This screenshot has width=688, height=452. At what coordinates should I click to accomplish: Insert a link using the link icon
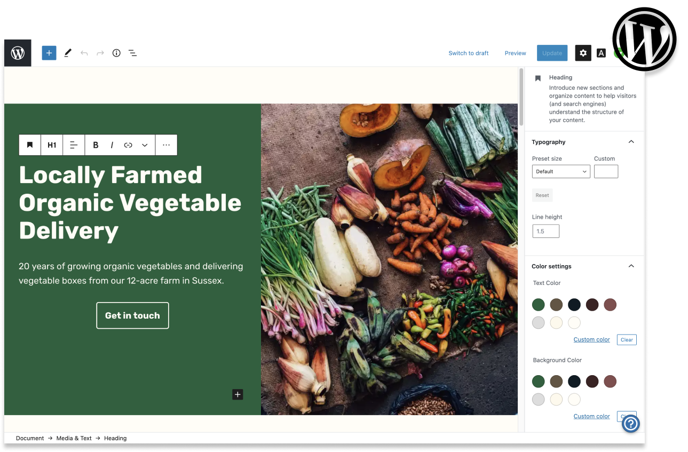128,145
